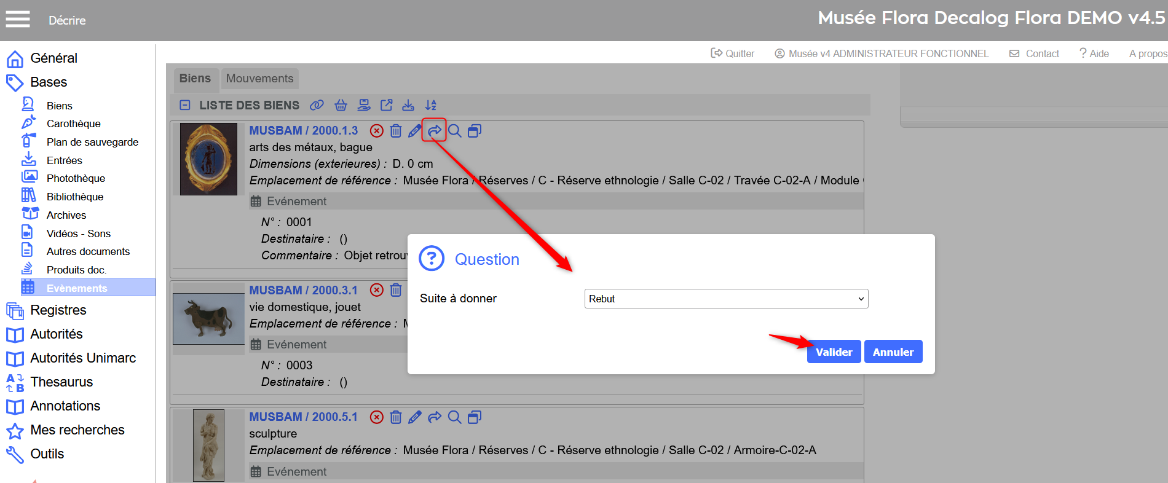Open the MUSBAM / 2000.5.1 record link

tap(303, 417)
